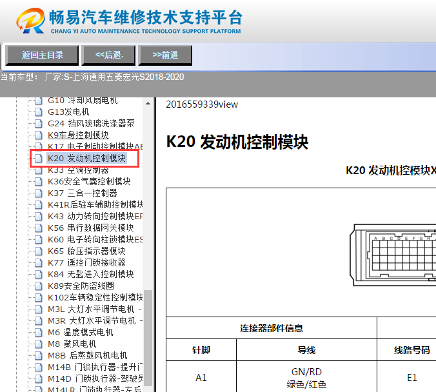Image resolution: width=436 pixels, height=392 pixels.
Task: Select K65 胎压指示器模块 entry
Action: [x=86, y=251]
